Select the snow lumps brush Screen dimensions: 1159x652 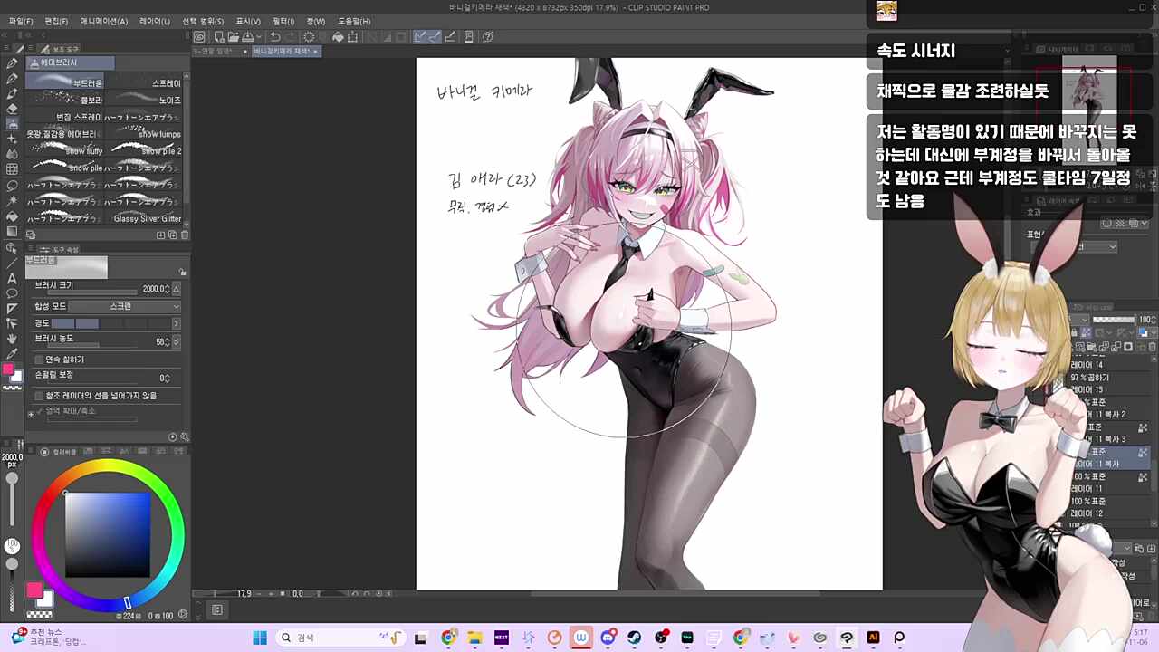point(144,134)
